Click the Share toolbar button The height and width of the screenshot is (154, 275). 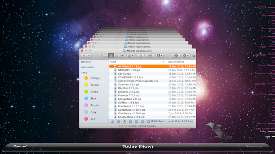(x=140, y=55)
